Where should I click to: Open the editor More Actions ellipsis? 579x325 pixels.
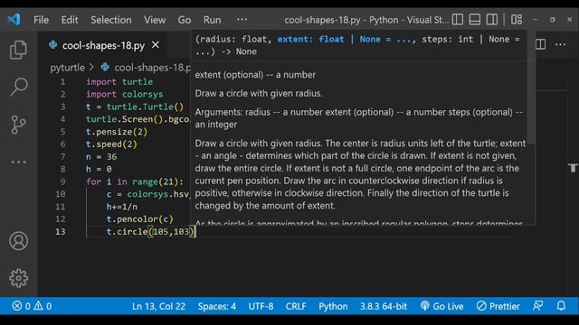(x=560, y=44)
